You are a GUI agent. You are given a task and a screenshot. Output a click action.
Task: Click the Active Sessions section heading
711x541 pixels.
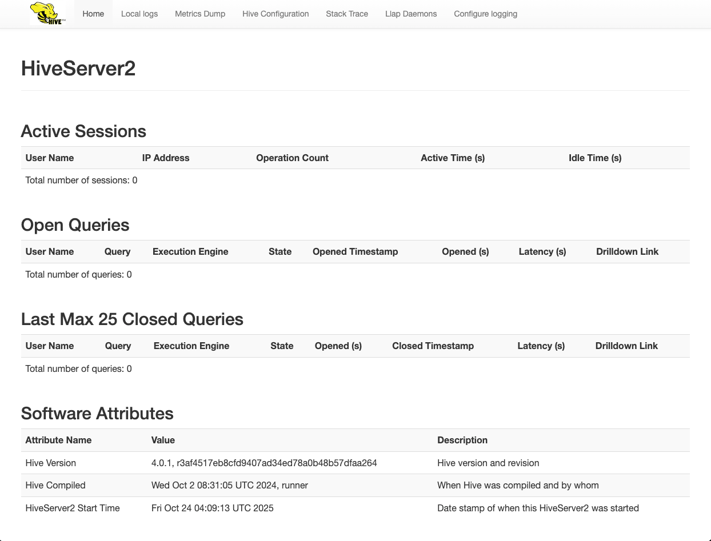tap(83, 131)
